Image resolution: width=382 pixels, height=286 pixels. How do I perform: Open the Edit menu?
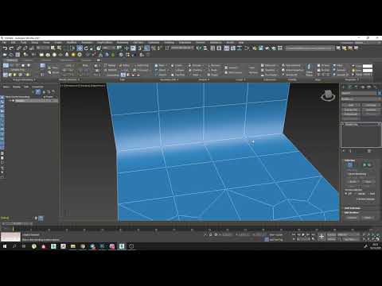click(x=14, y=42)
